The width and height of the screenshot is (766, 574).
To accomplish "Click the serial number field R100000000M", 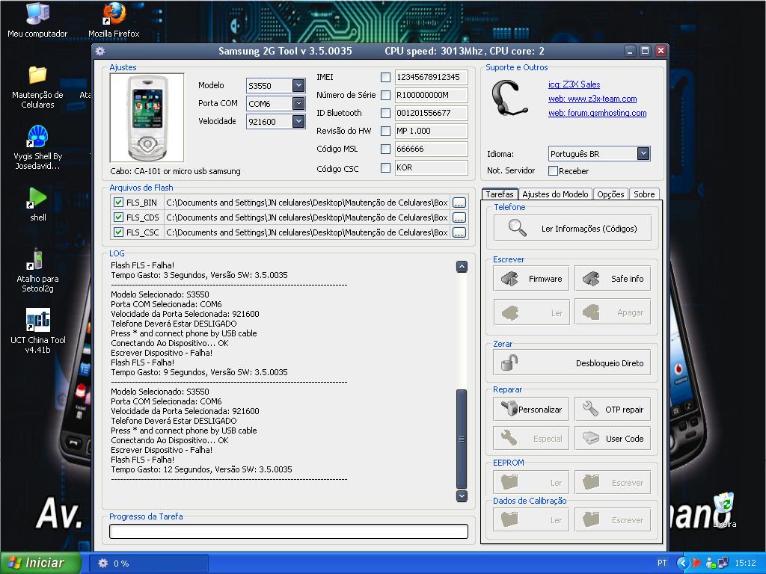I will point(431,95).
